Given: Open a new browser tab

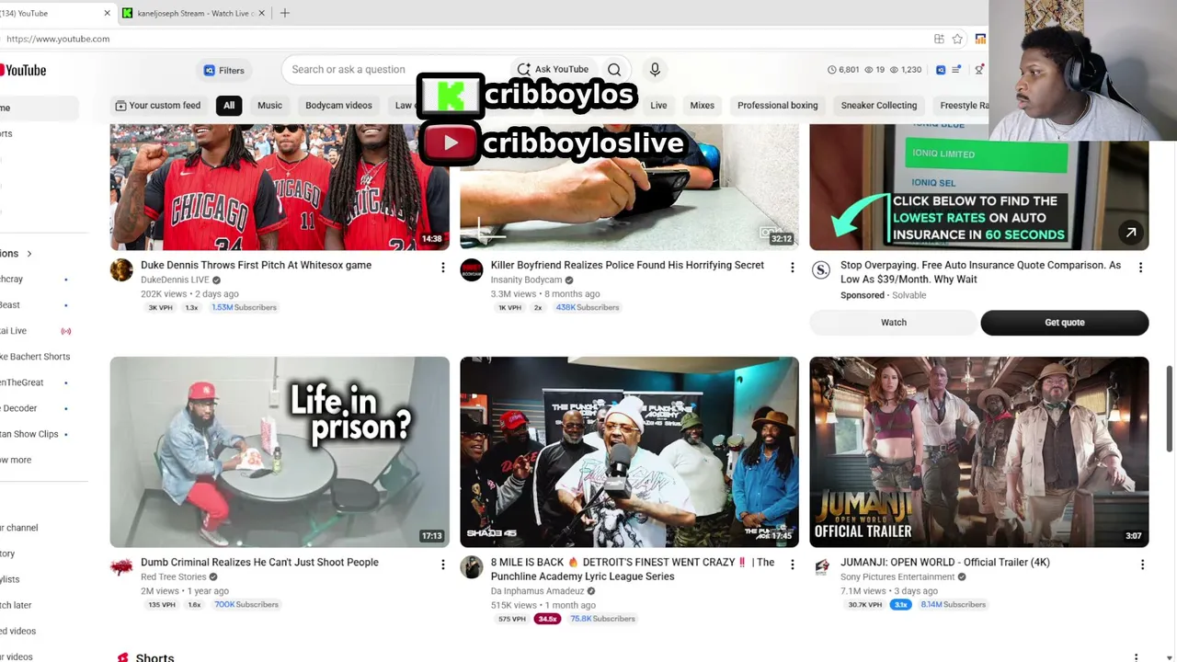Looking at the screenshot, I should pyautogui.click(x=285, y=13).
